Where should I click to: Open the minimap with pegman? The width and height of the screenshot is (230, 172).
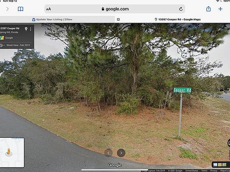pyautogui.click(x=12, y=152)
